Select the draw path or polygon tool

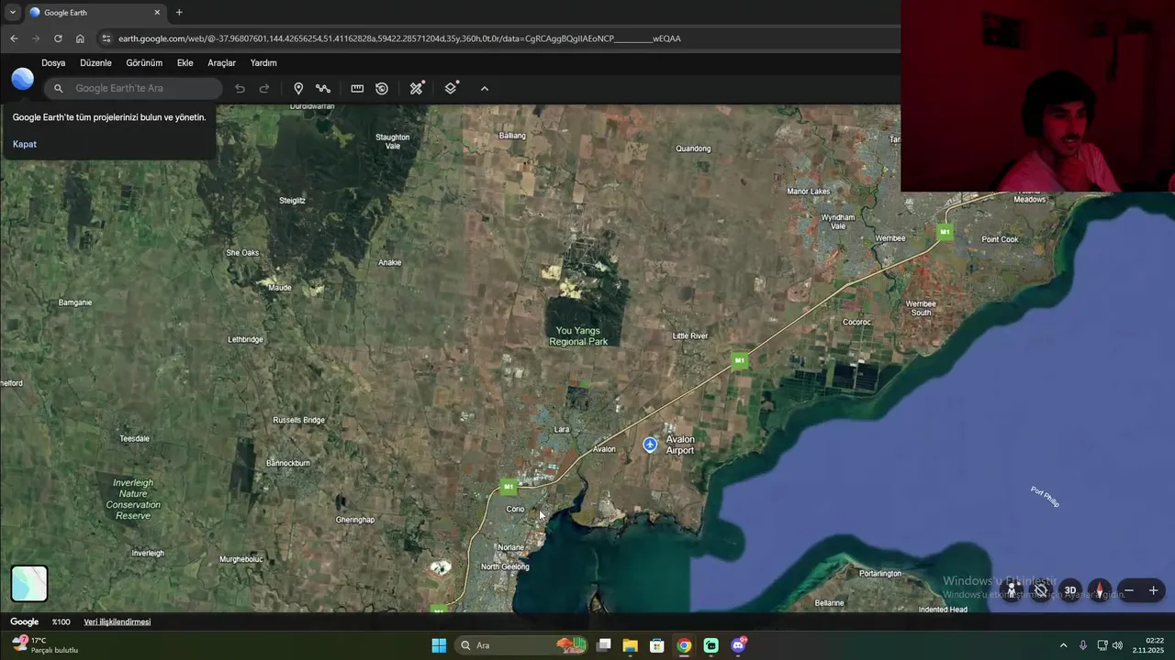tap(323, 89)
